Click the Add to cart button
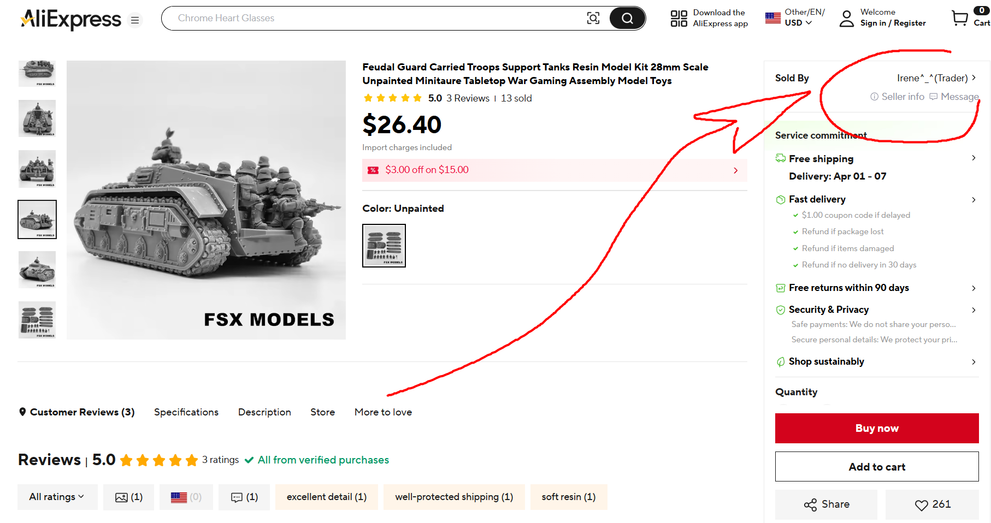Viewport: 991px width, 523px height. (876, 467)
